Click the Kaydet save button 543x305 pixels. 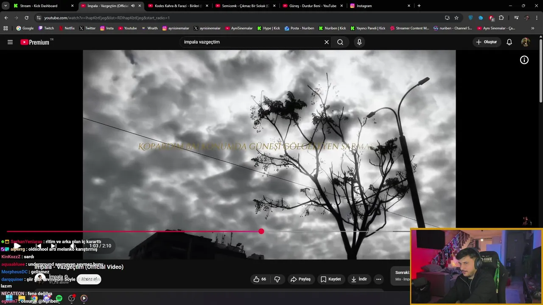tap(331, 279)
